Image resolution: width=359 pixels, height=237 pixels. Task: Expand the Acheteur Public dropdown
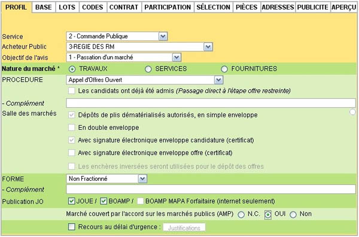click(208, 47)
